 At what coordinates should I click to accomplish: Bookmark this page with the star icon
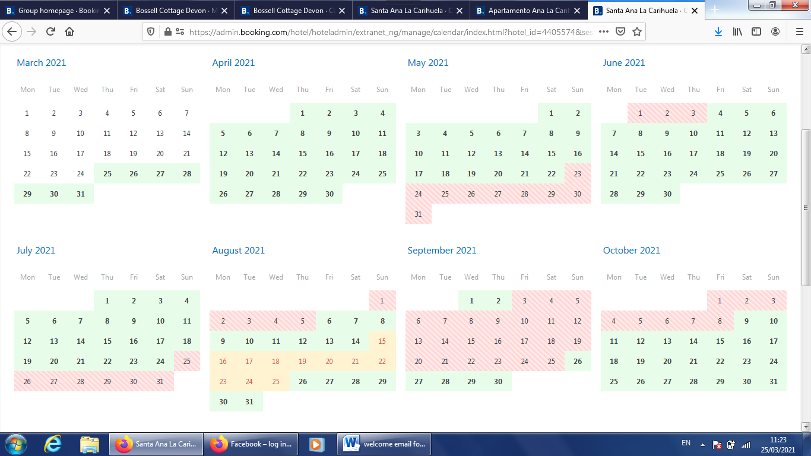(x=637, y=32)
